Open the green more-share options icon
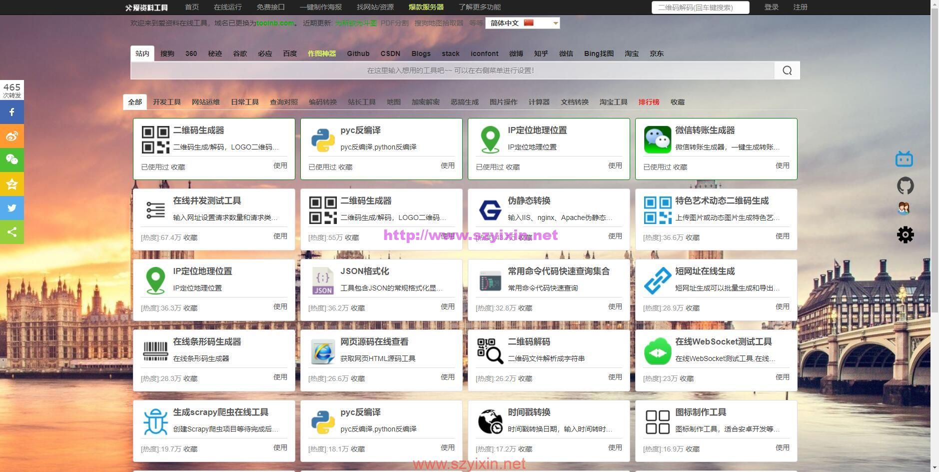Screen dimensions: 939x472 tap(12, 232)
